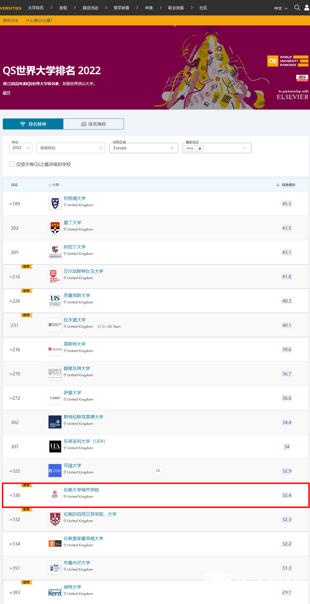Click the Heriot-Watt University logo

point(55,373)
